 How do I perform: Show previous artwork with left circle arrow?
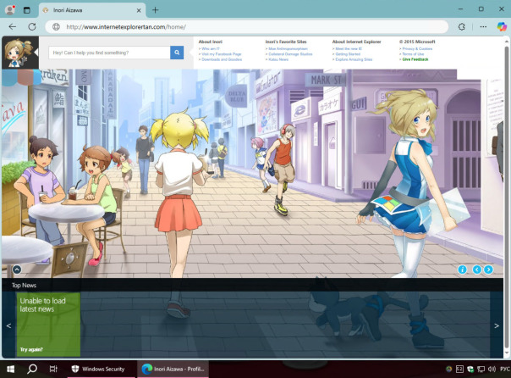coord(477,270)
